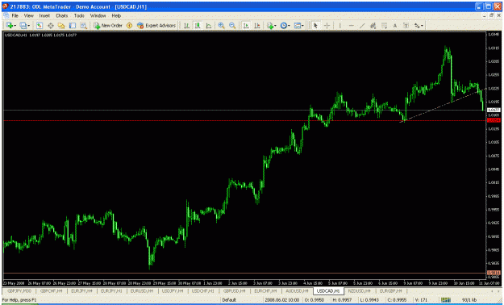Open the Charts menu
Image resolution: width=504 pixels, height=305 pixels.
point(62,15)
